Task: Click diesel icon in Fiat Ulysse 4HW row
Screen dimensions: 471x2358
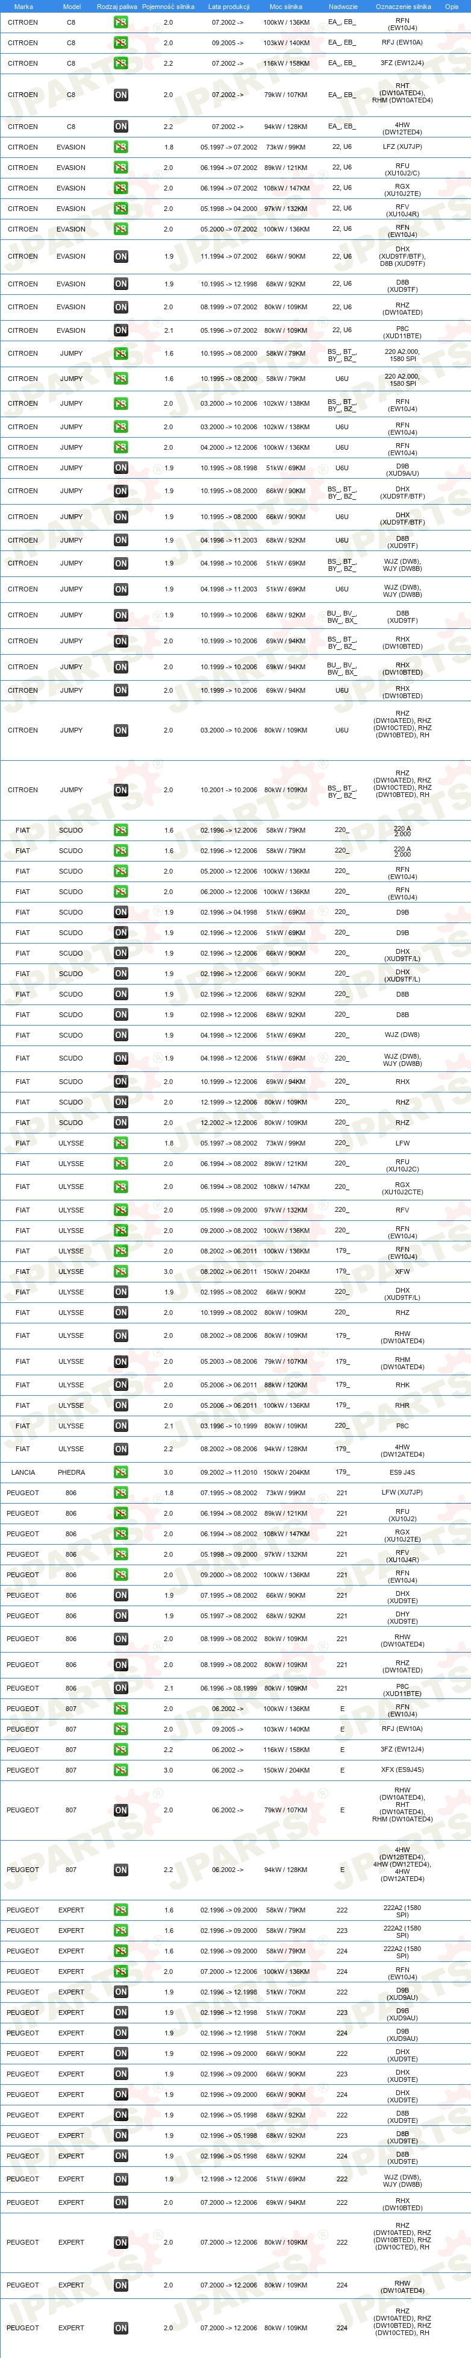Action: click(120, 1449)
